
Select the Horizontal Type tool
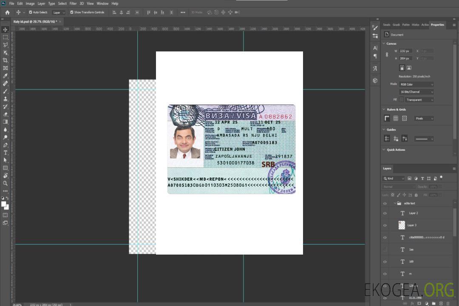pos(5,153)
